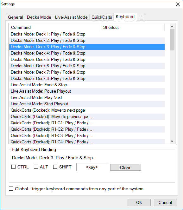Select QuickCarts (Docked): R1-C3 row
183x210 pixels.
87,136
